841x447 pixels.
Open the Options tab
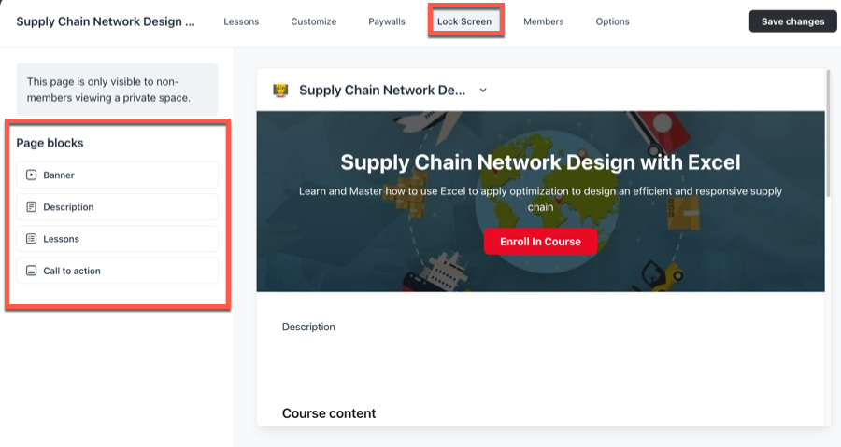click(x=612, y=22)
